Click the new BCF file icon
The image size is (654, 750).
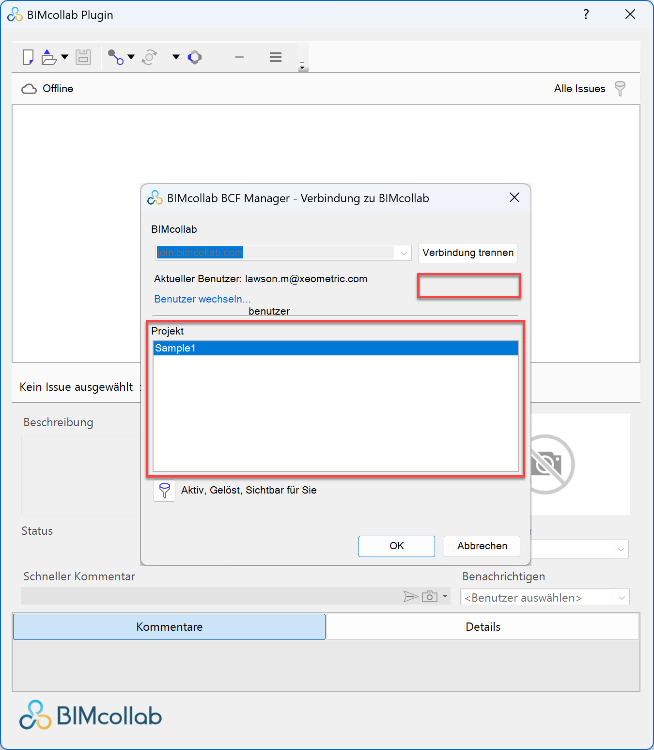click(x=28, y=57)
